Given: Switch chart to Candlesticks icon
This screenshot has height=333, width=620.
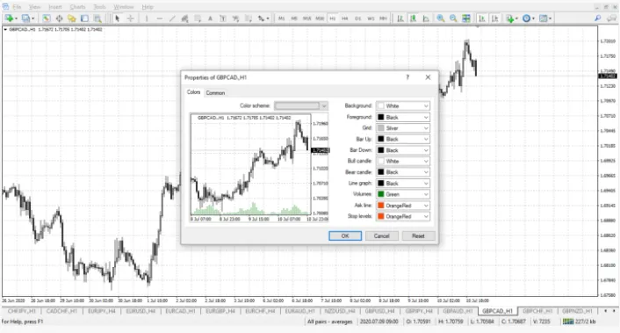Looking at the screenshot, I should 413,18.
